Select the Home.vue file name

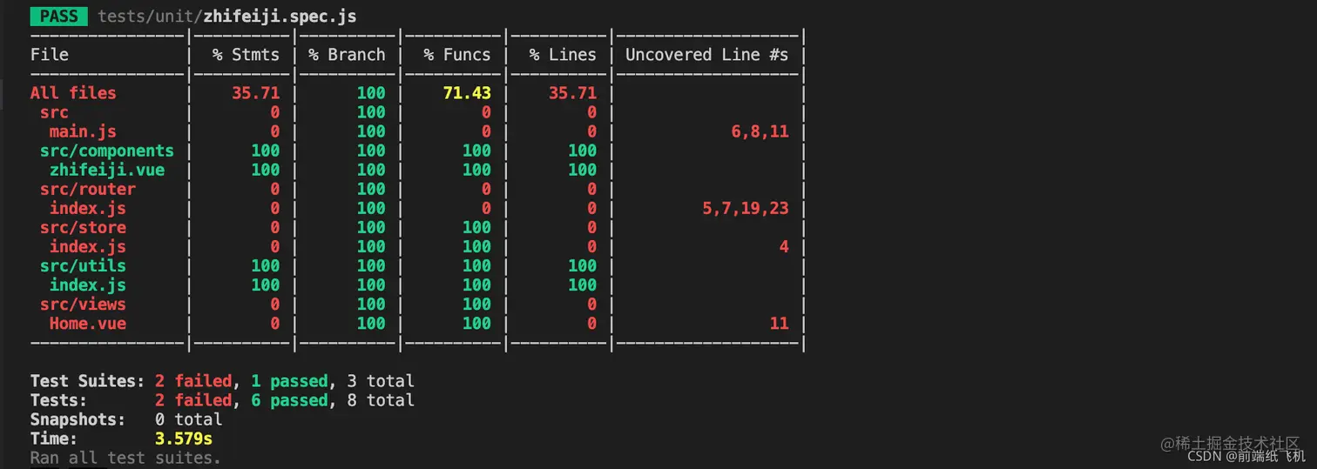click(88, 323)
